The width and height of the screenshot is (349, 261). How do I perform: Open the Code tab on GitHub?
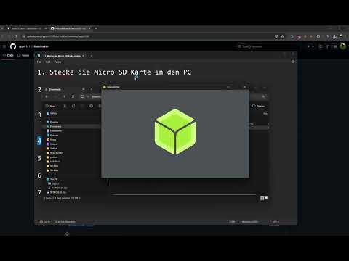click(x=8, y=55)
